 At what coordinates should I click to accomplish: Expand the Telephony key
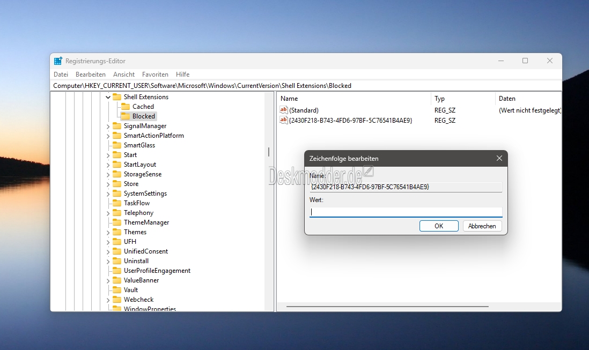coord(108,213)
